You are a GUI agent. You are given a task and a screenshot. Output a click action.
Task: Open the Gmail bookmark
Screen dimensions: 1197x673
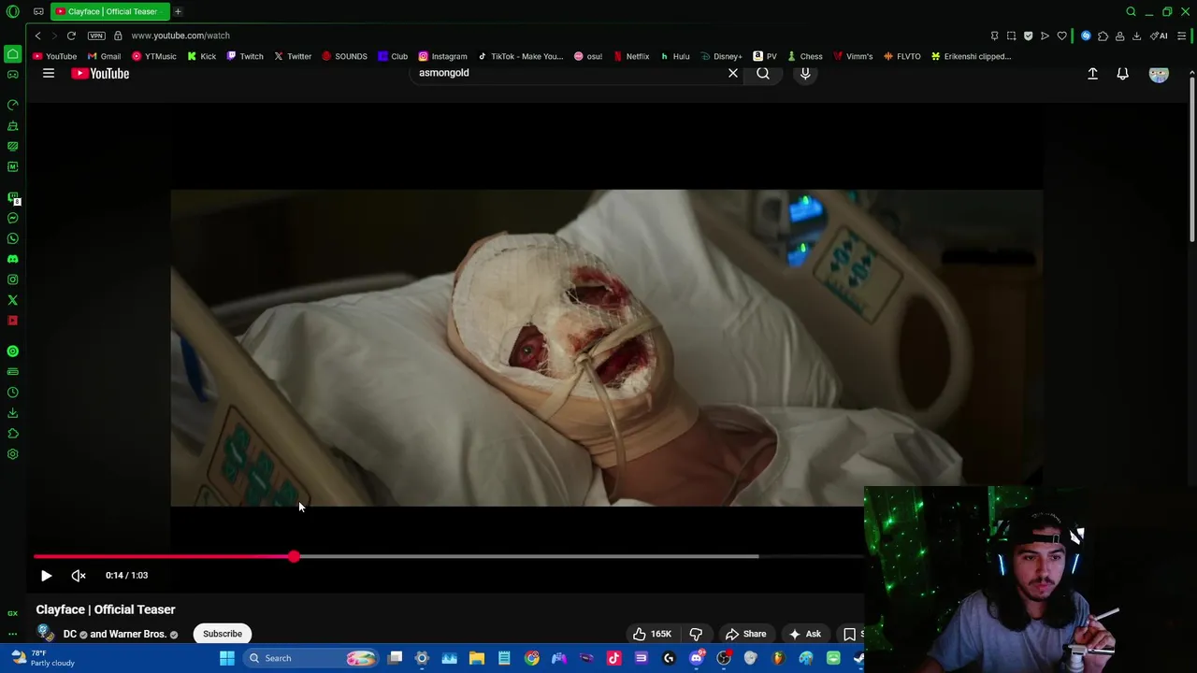click(104, 56)
